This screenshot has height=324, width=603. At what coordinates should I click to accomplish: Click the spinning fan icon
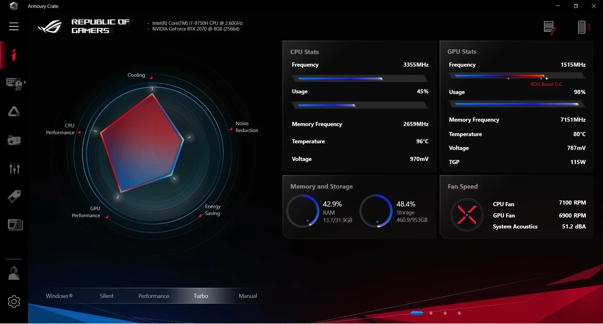click(x=467, y=215)
